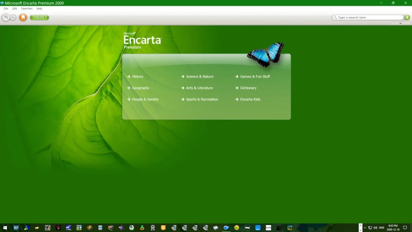Open the Favorites menu
Image resolution: width=412 pixels, height=232 pixels.
click(x=27, y=8)
